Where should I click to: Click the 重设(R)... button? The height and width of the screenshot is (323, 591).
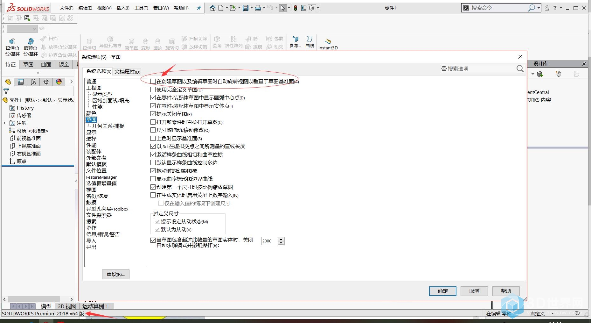click(115, 274)
